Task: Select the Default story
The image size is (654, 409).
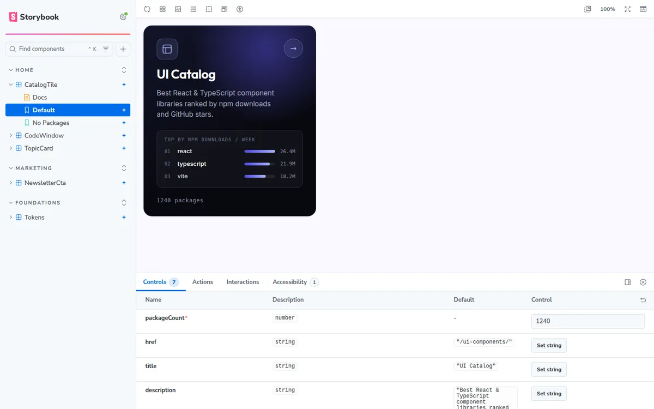Action: pyautogui.click(x=68, y=110)
